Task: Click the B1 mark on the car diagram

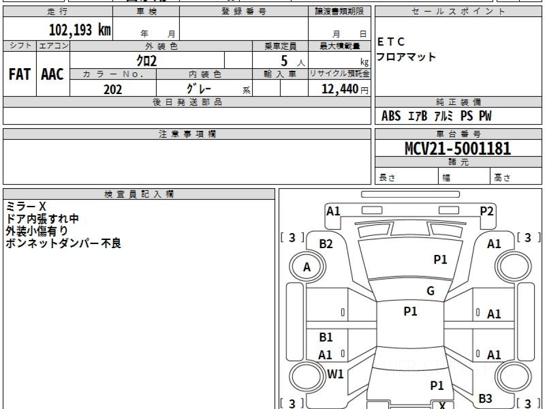Action: [x=326, y=337]
